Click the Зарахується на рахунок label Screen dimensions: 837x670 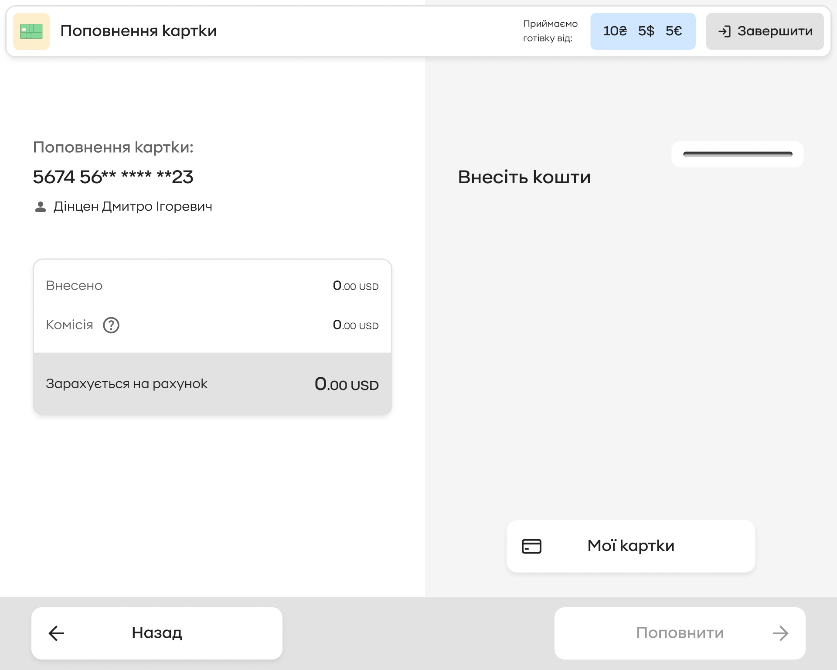tap(126, 384)
